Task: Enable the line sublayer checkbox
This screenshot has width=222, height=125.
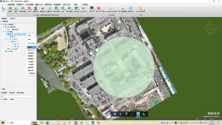Action: 13,46
